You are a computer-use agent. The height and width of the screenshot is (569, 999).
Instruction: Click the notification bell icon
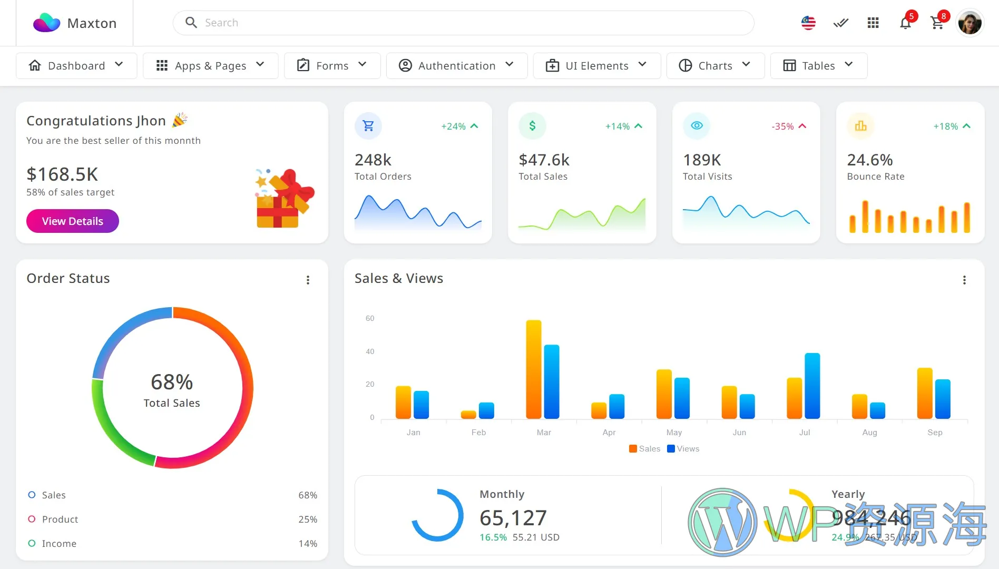click(x=905, y=23)
